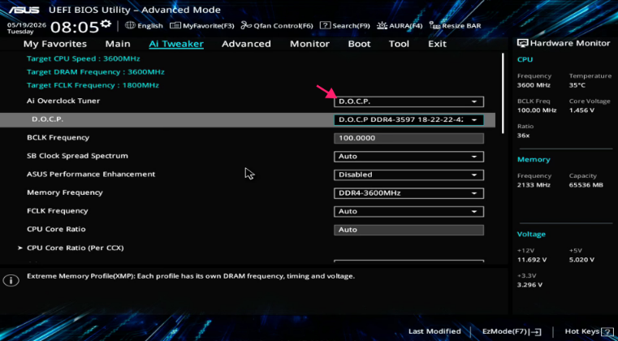Image resolution: width=618 pixels, height=341 pixels.
Task: Click the Last Modified button
Action: 434,331
